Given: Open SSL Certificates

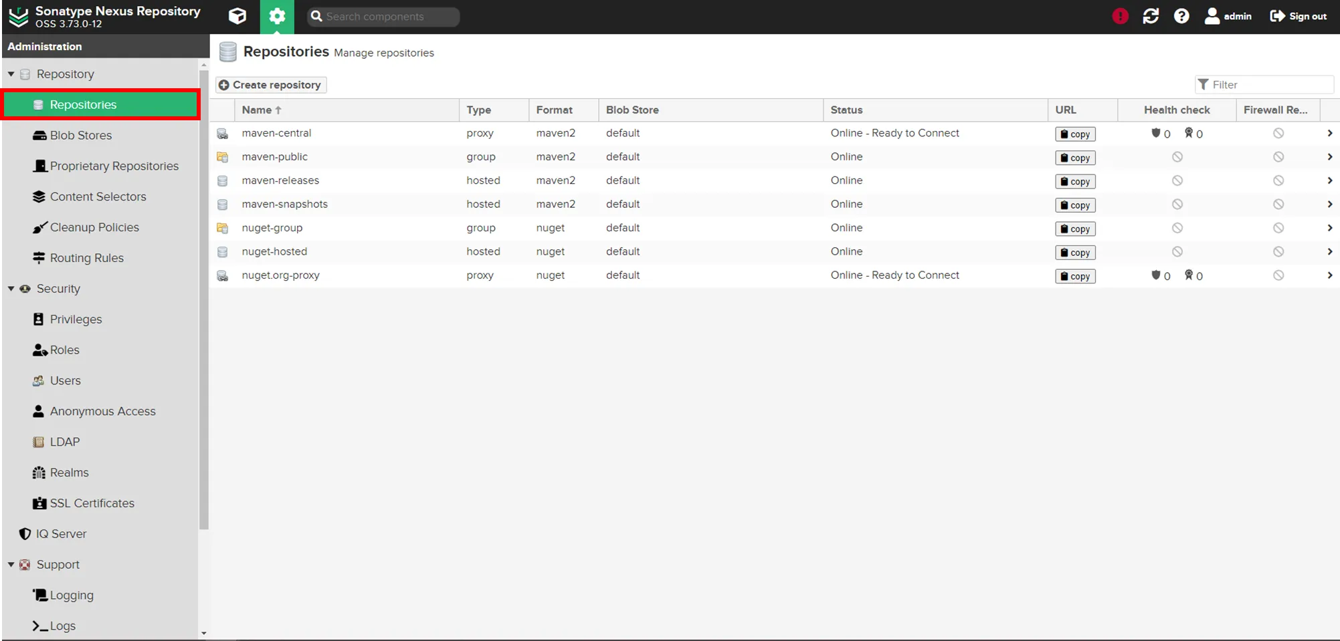Looking at the screenshot, I should 84,504.
